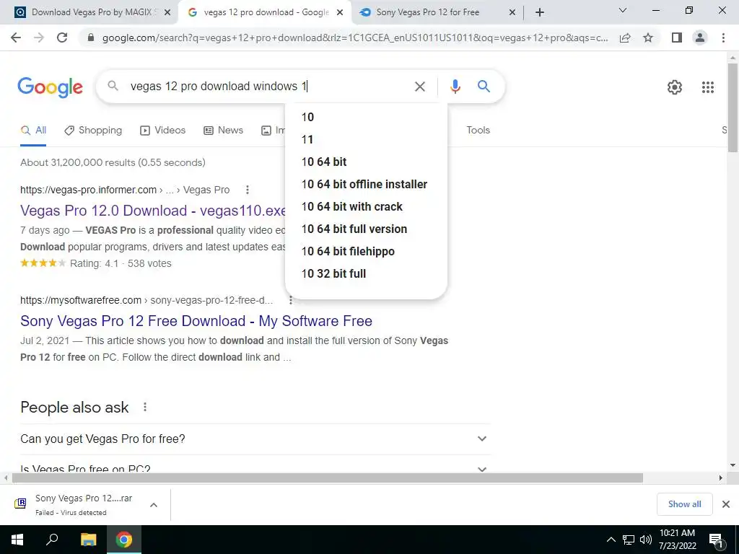Pick the "10 32 bit full" suggestion
Viewport: 739px width, 554px height.
pos(366,273)
